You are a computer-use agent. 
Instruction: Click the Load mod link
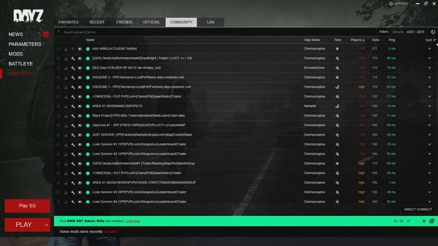[x=132, y=221]
